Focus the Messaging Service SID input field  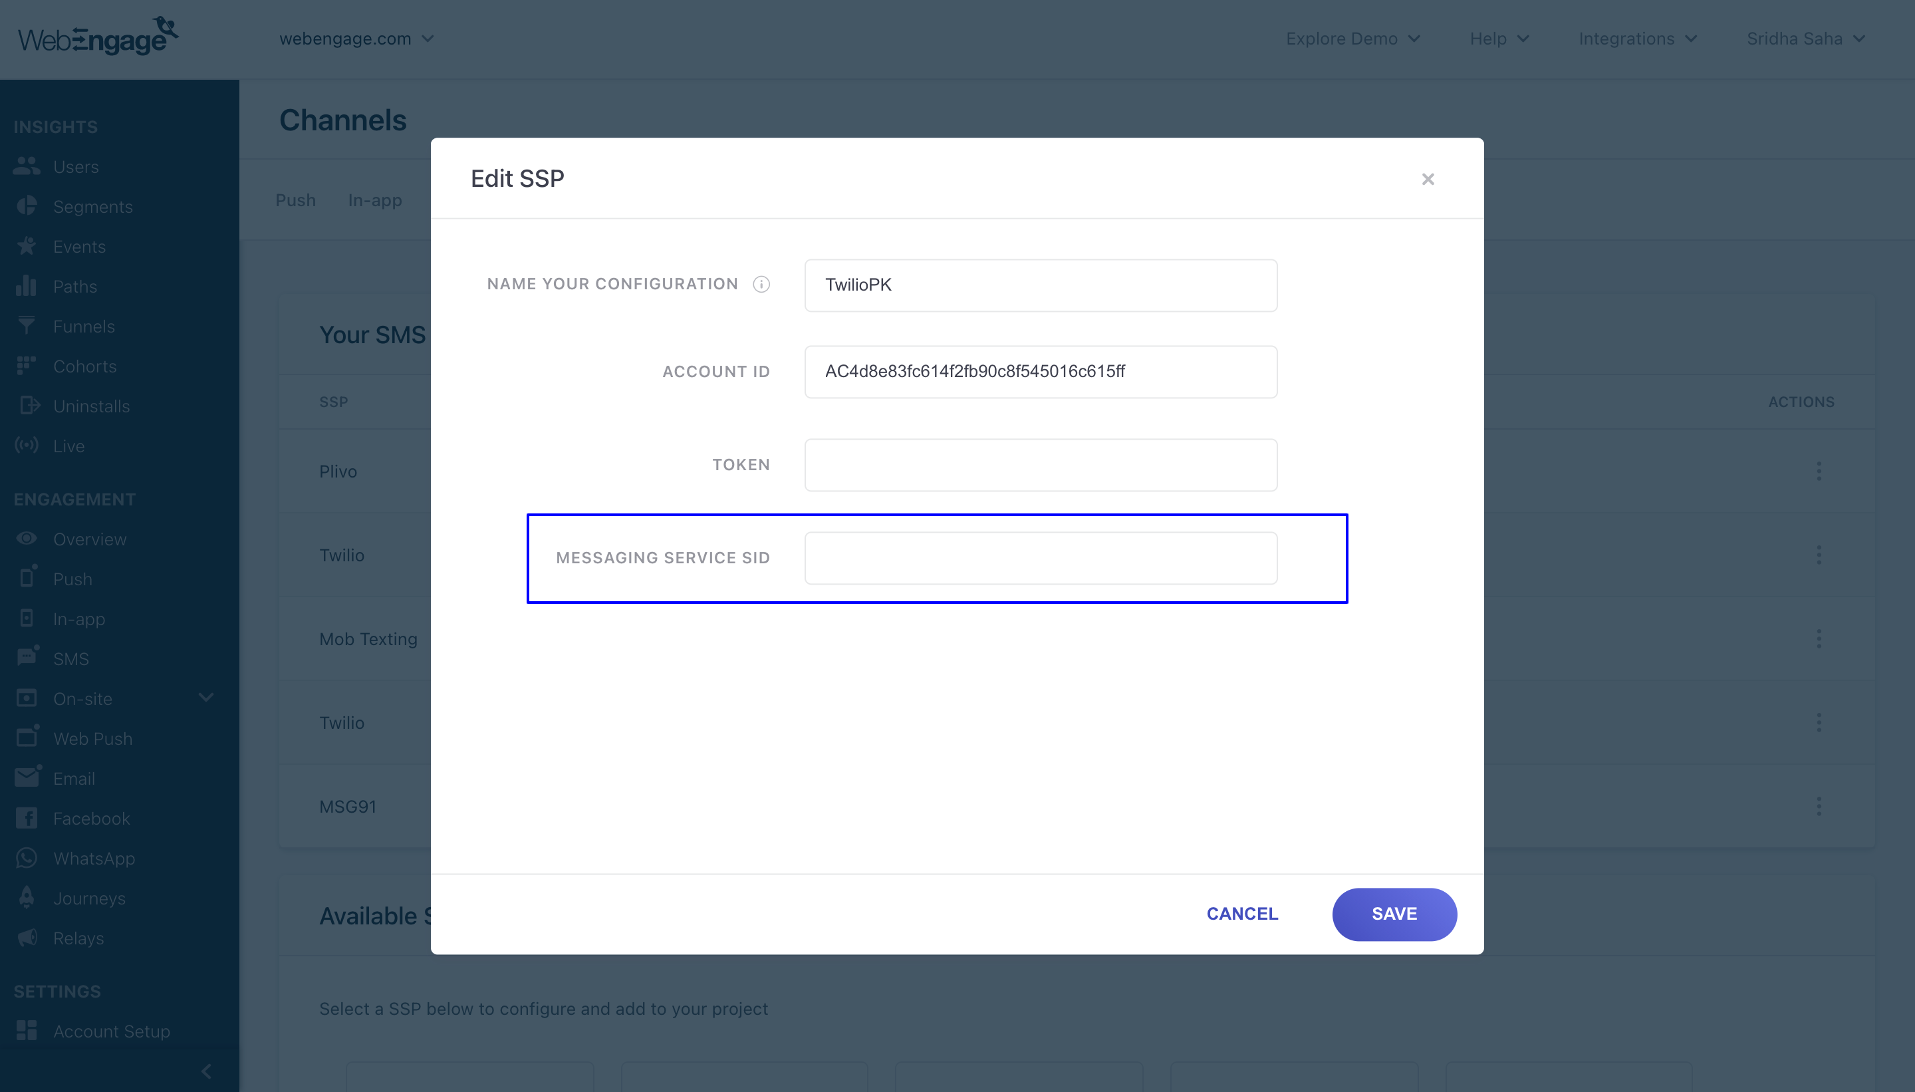coord(1040,558)
